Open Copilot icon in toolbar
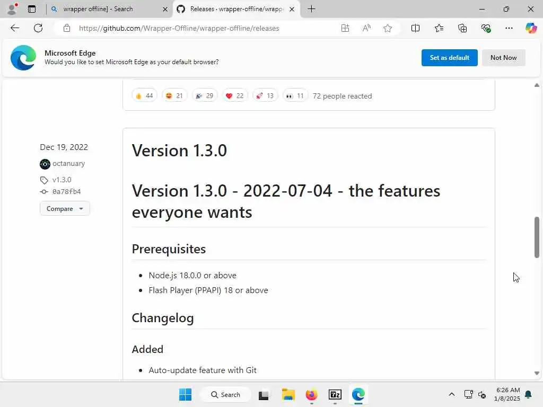The width and height of the screenshot is (543, 407). point(531,28)
